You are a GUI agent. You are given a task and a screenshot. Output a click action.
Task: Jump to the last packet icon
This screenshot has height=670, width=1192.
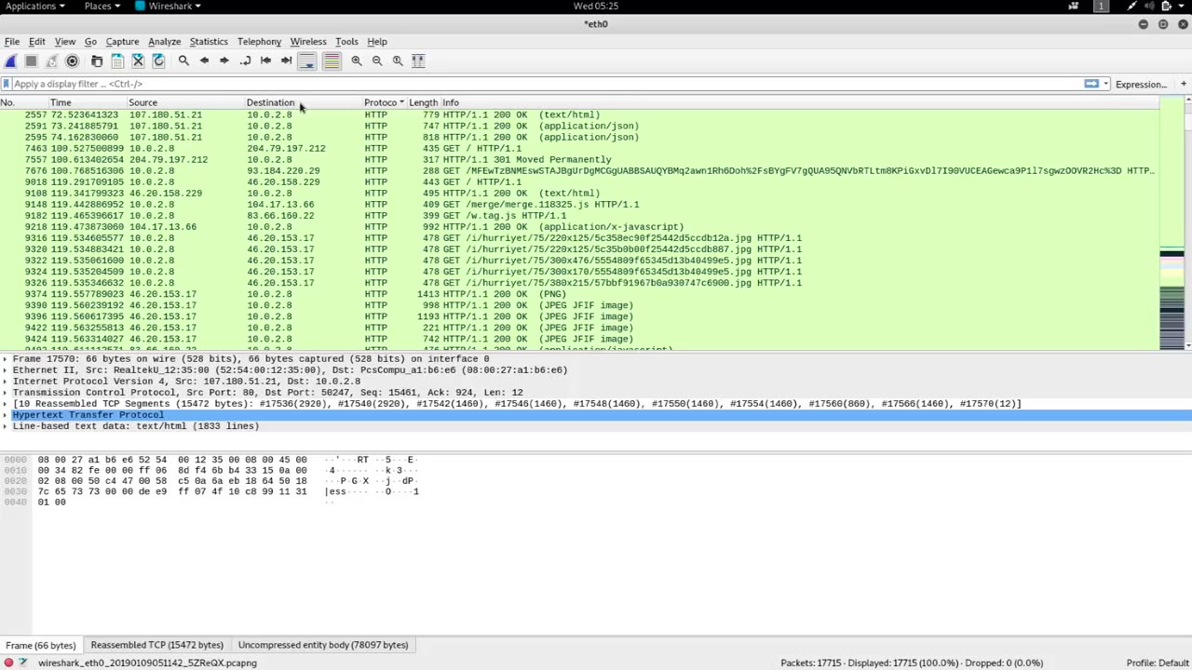point(286,60)
